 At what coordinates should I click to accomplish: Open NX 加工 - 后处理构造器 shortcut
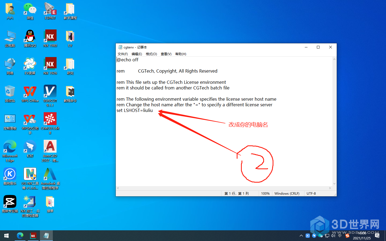(x=30, y=206)
